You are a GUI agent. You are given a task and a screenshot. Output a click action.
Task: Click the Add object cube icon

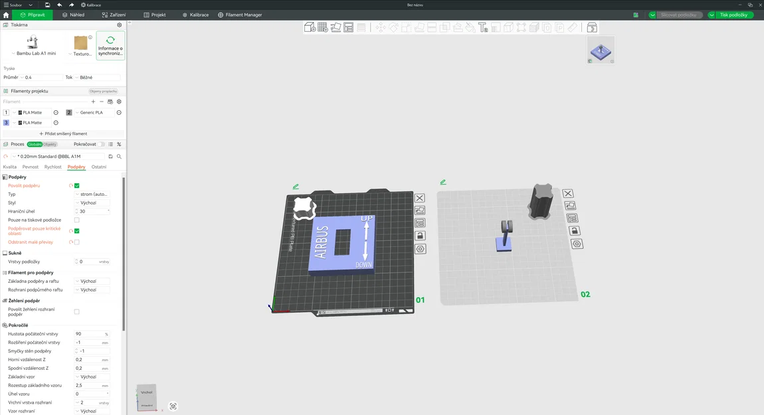[x=310, y=27]
